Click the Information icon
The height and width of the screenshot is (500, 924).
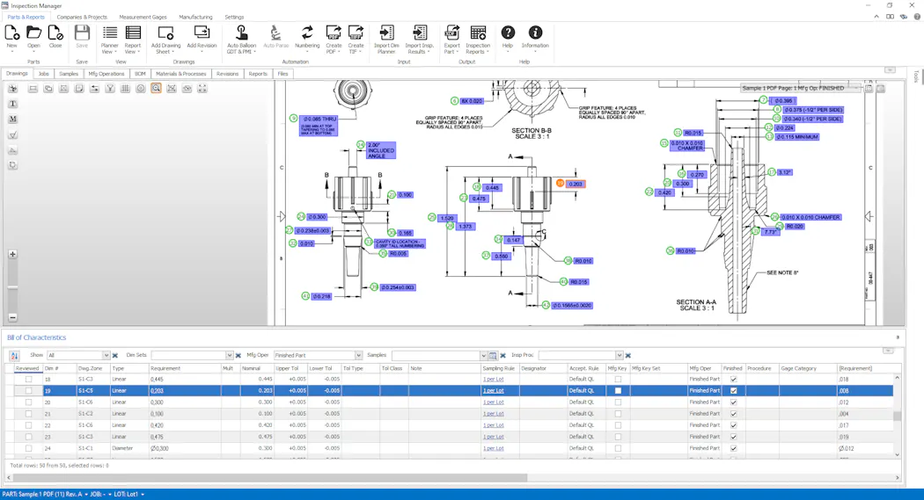coord(535,33)
